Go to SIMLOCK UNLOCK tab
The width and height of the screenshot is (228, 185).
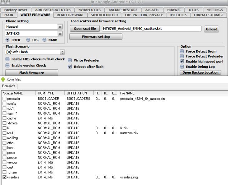coord(105,15)
